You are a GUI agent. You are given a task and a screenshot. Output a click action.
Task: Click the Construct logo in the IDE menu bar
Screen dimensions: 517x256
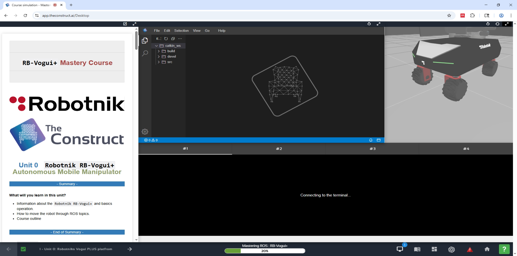pos(145,30)
